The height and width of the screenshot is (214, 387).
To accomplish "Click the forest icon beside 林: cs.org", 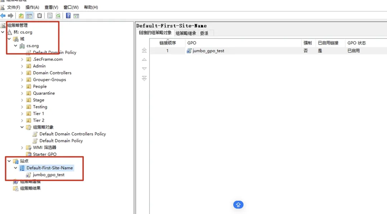I will pos(9,32).
